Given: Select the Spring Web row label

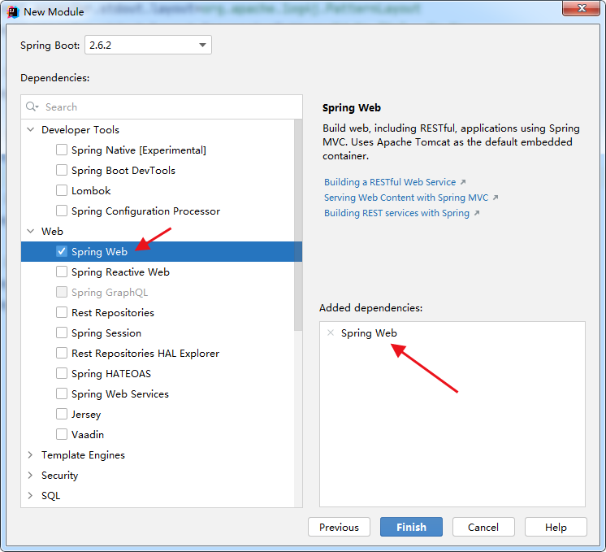Looking at the screenshot, I should (x=99, y=252).
